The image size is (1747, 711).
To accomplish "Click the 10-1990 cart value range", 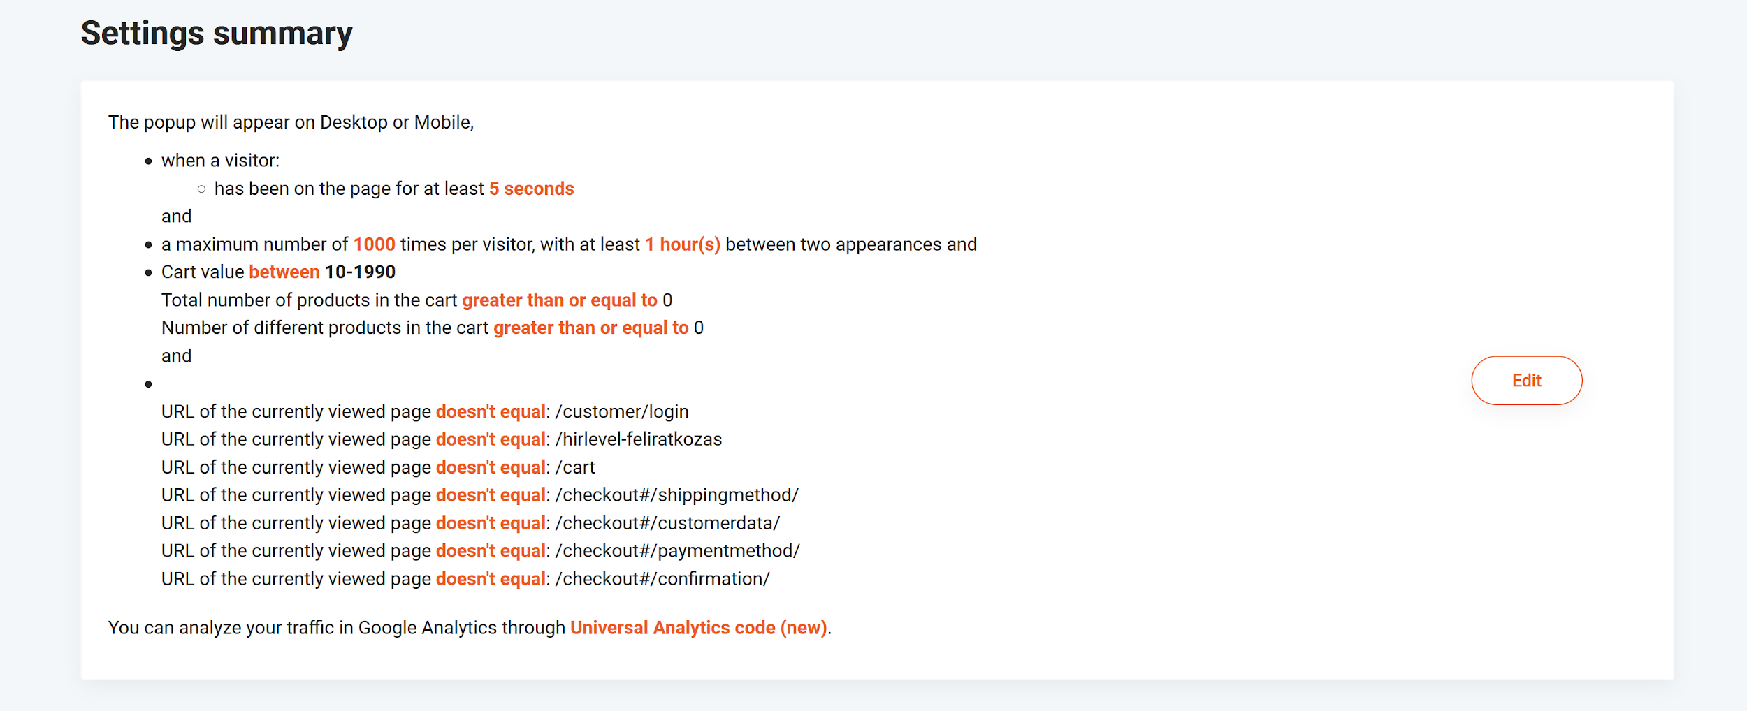I will tap(360, 272).
